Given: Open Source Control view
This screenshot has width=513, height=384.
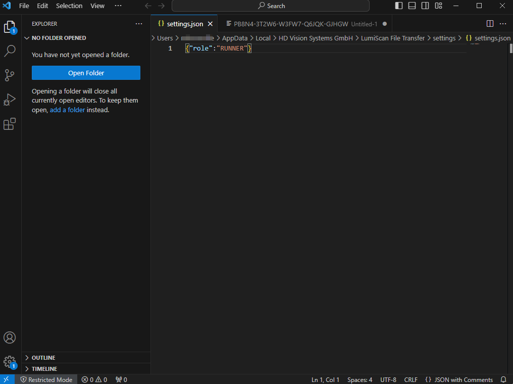Looking at the screenshot, I should (10, 75).
